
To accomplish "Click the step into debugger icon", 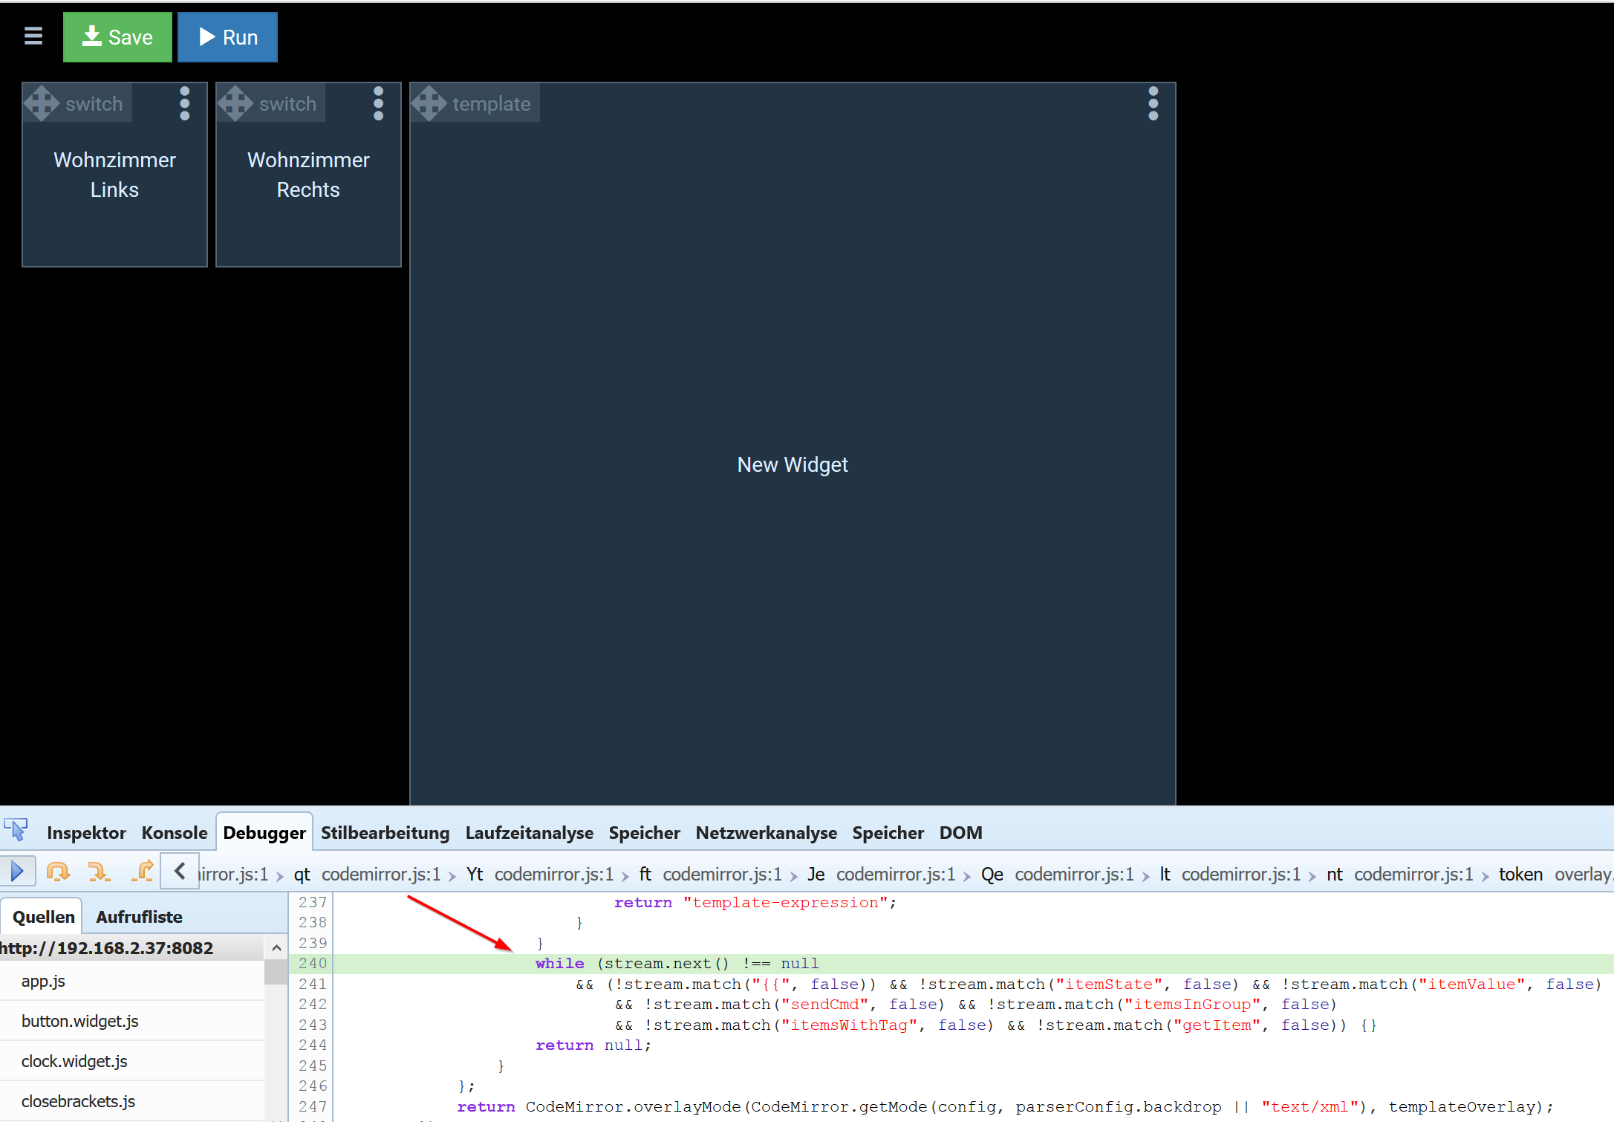I will pyautogui.click(x=99, y=872).
